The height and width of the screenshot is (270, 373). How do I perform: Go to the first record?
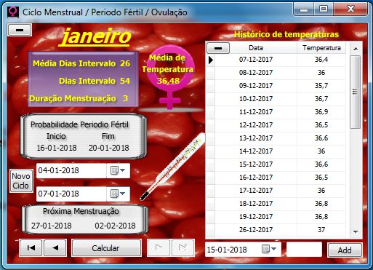[x=31, y=247]
